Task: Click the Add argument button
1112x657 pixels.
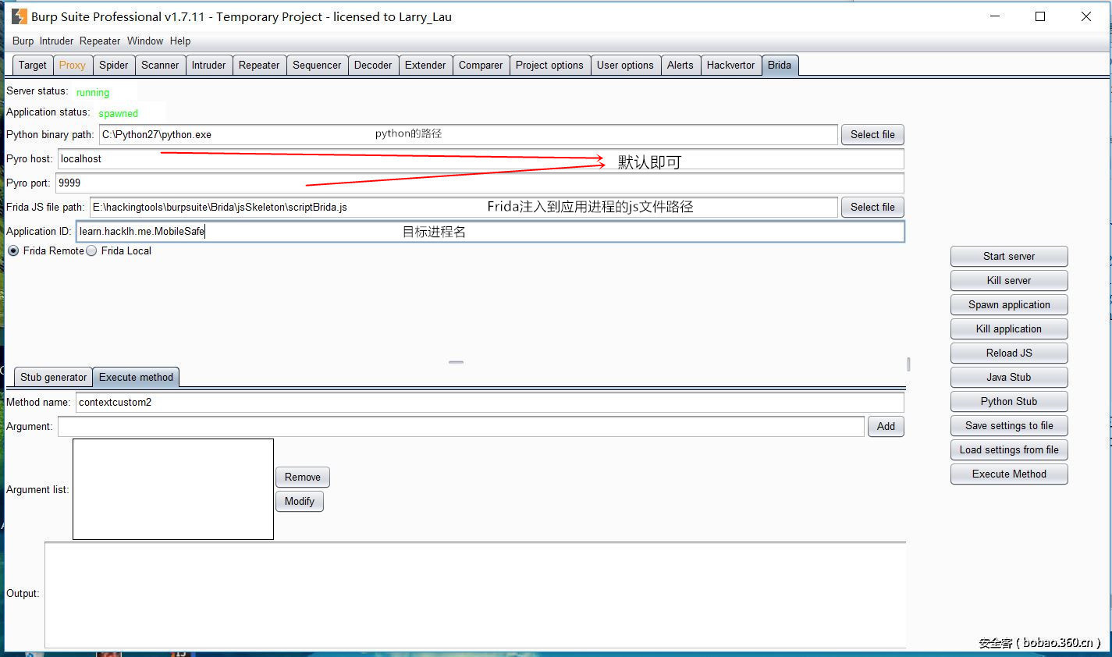Action: pos(886,426)
